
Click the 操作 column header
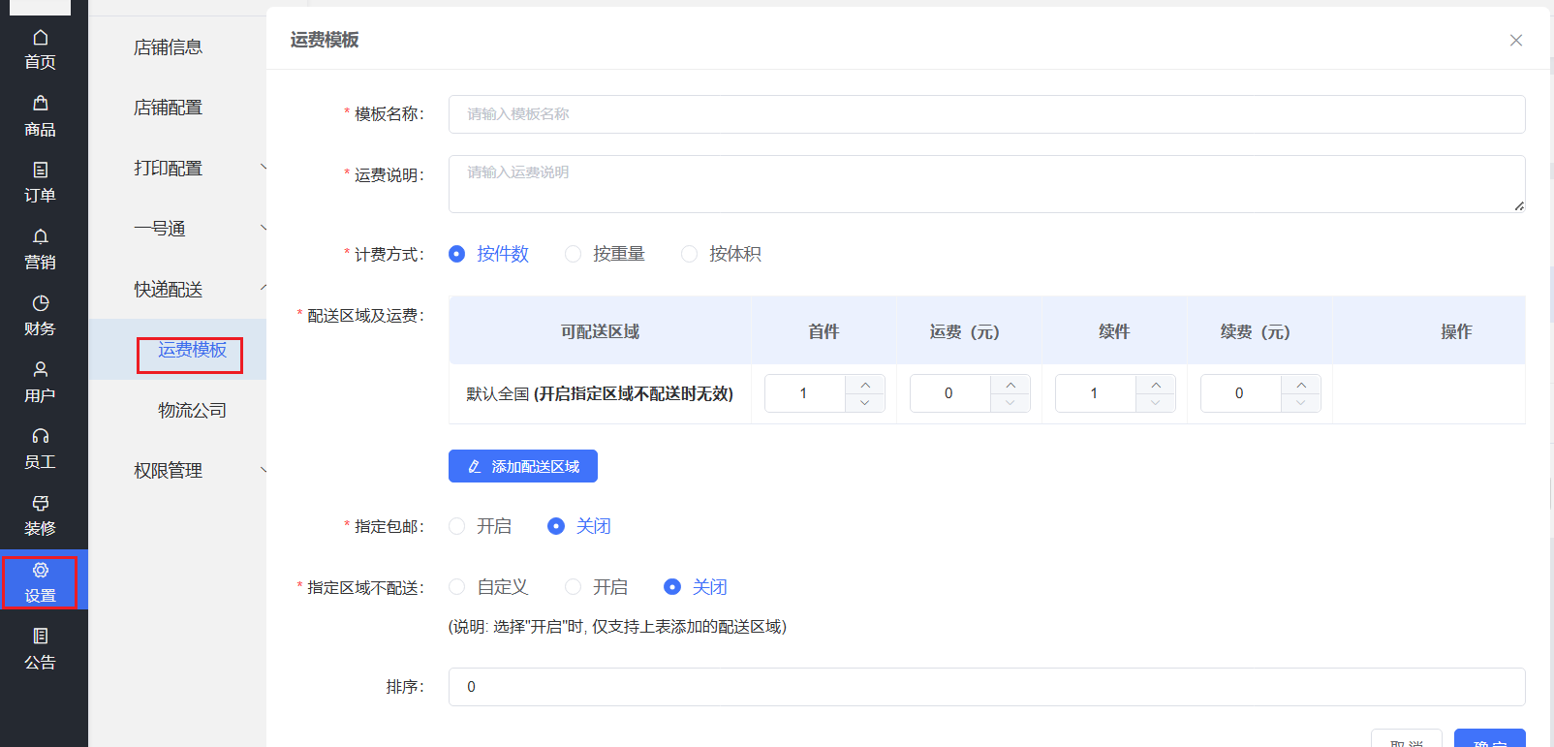pos(1456,331)
